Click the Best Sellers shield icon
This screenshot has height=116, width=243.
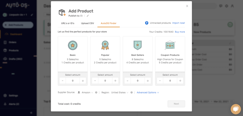click(x=138, y=45)
